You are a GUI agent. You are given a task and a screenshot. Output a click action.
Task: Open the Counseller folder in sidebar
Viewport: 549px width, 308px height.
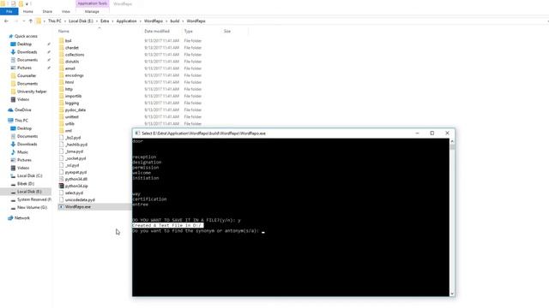(27, 75)
